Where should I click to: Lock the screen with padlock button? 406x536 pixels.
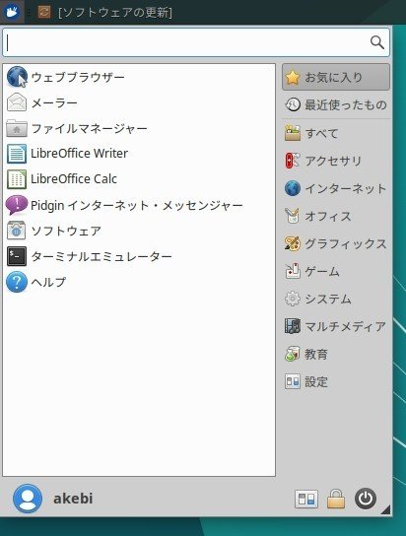336,500
